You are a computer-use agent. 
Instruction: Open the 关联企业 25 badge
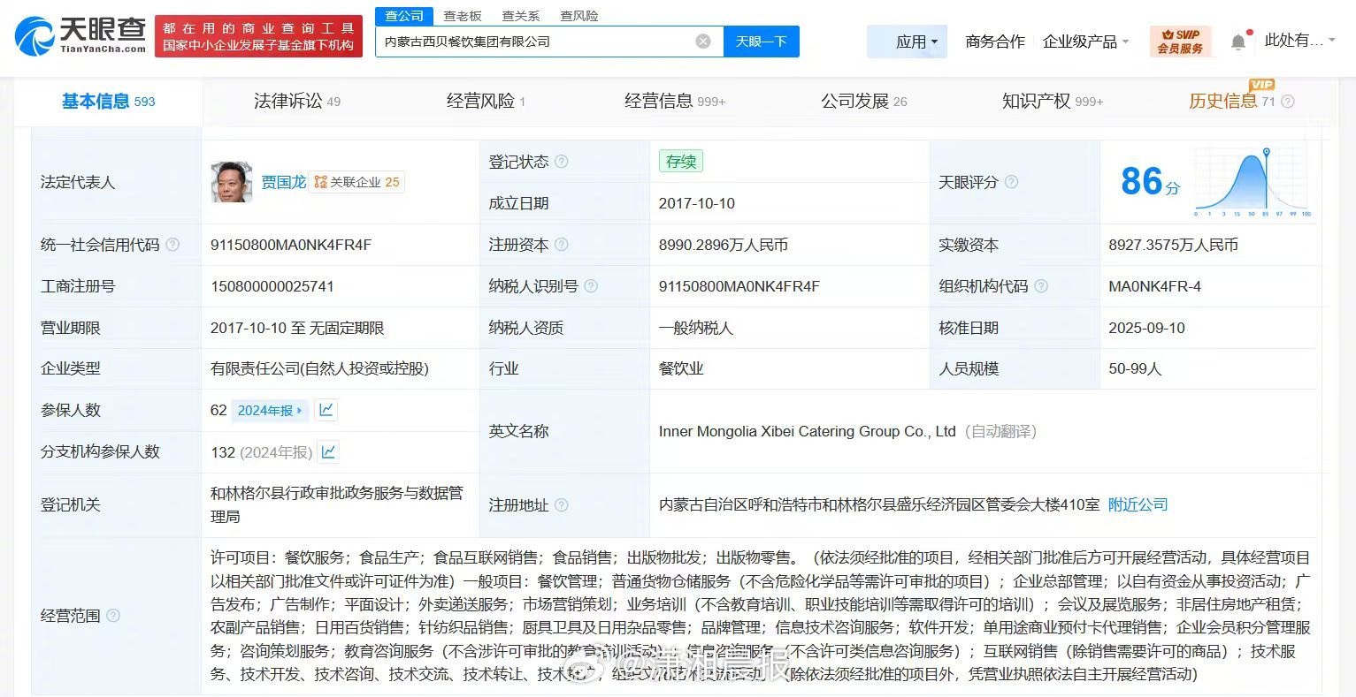[x=356, y=182]
